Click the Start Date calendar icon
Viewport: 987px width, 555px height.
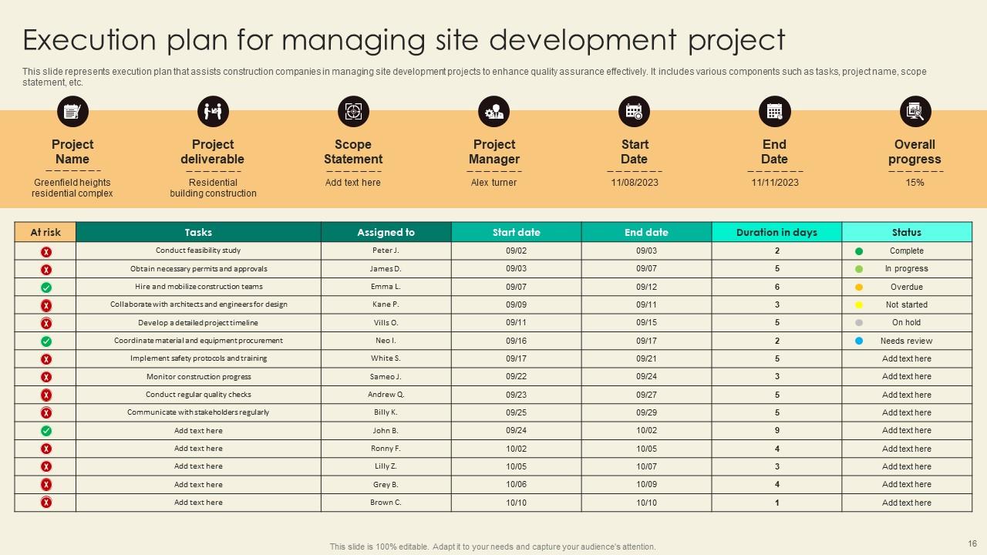634,111
